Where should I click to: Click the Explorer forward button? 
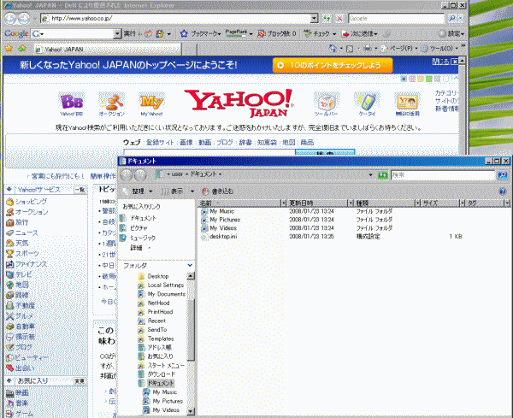(x=140, y=175)
